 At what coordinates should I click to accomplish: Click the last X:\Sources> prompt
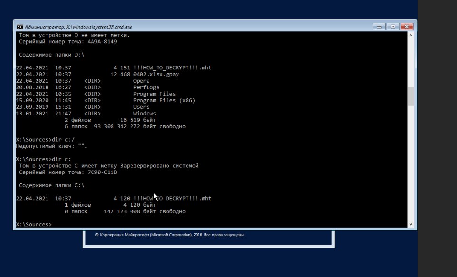pos(34,224)
